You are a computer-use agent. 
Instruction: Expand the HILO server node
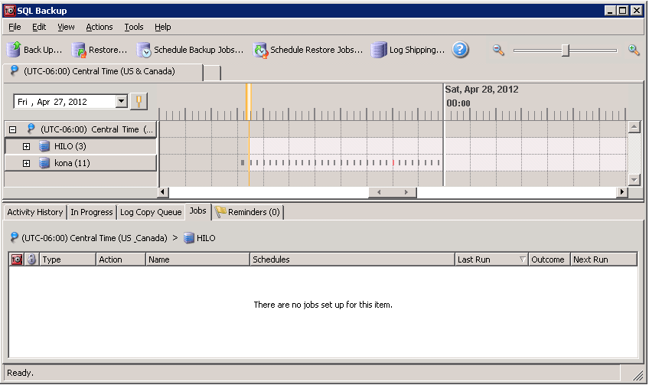[x=27, y=146]
